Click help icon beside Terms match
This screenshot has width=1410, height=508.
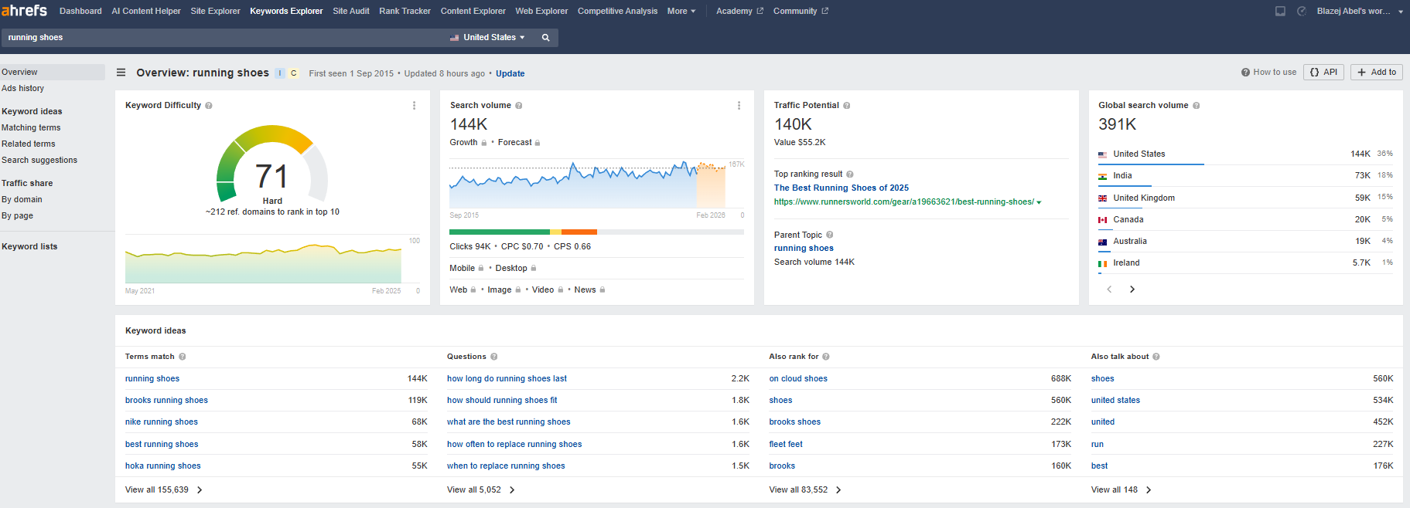[183, 357]
